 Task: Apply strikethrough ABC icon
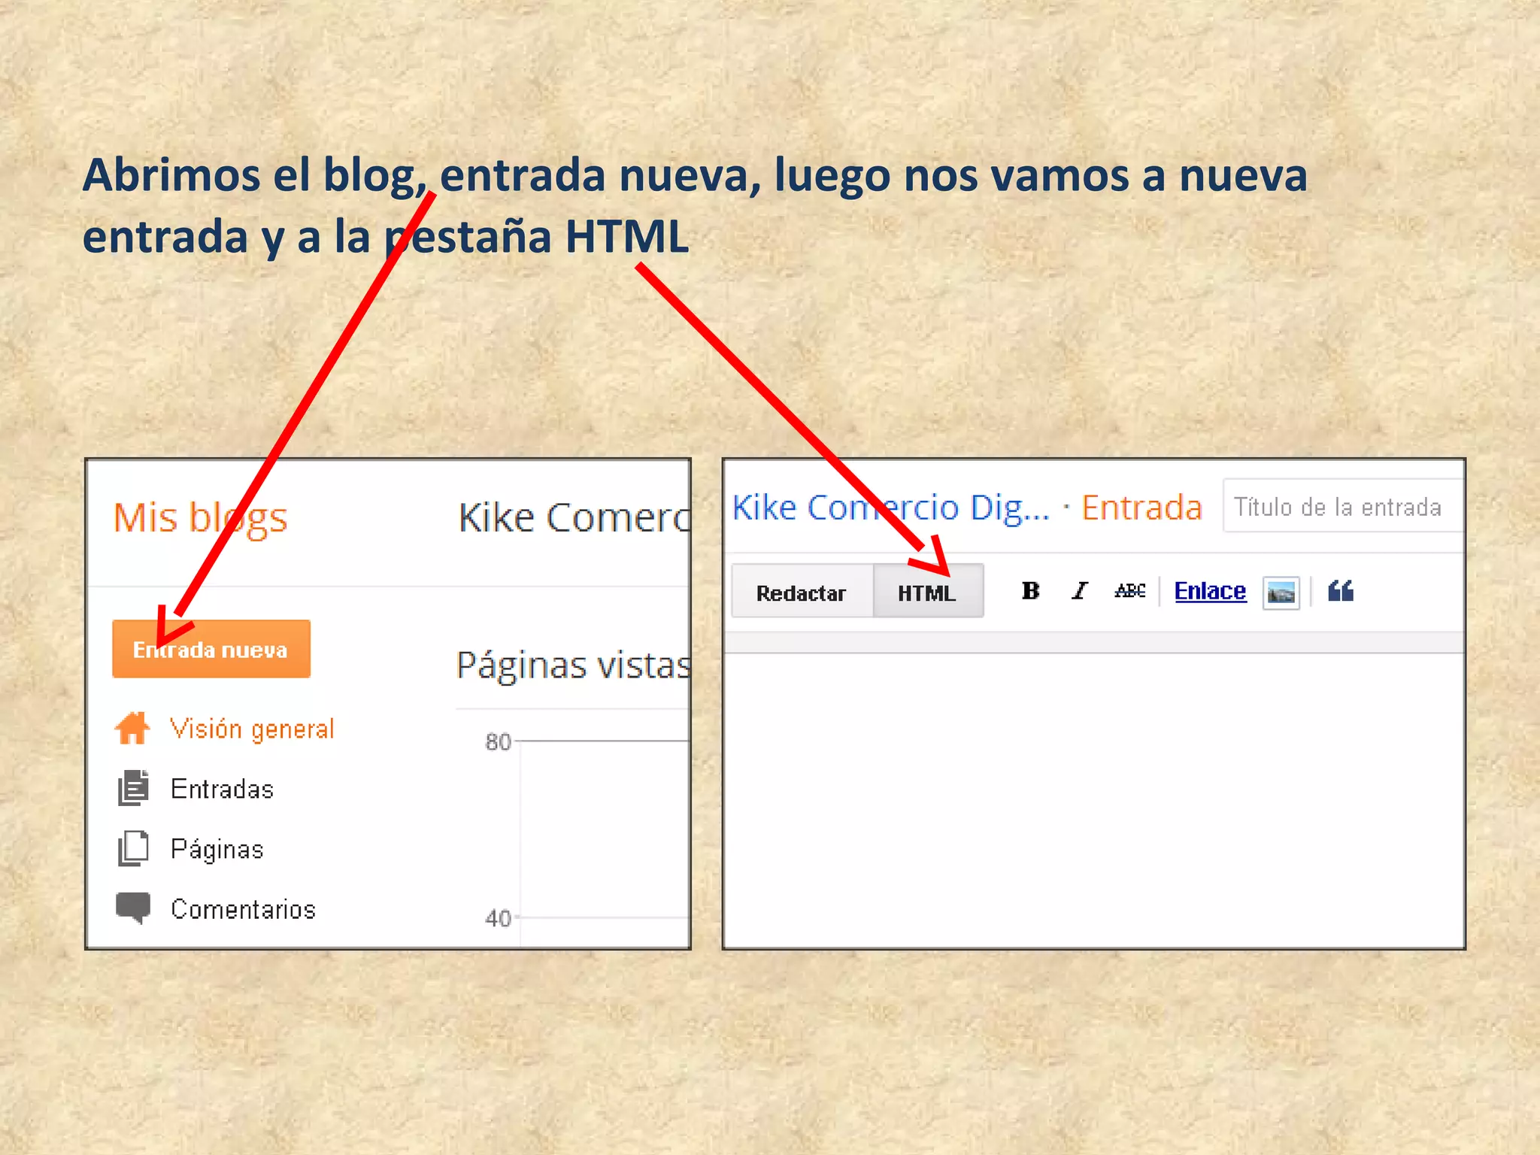tap(1130, 591)
